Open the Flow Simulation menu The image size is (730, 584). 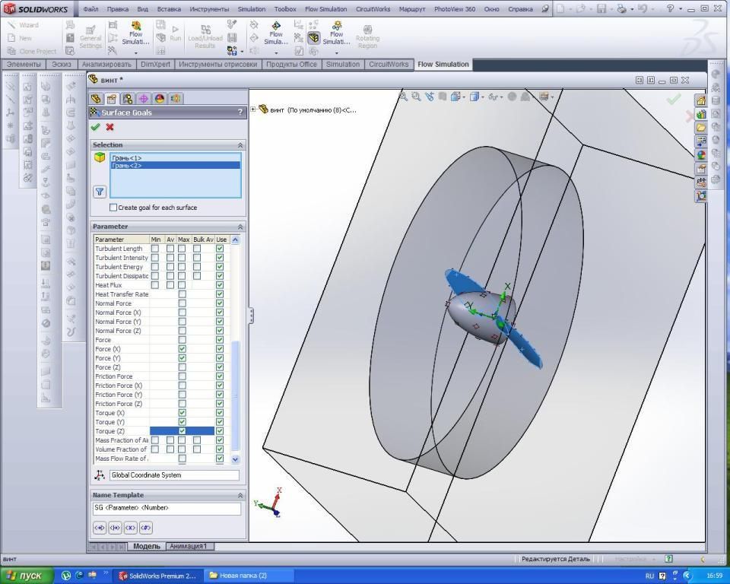[x=326, y=9]
